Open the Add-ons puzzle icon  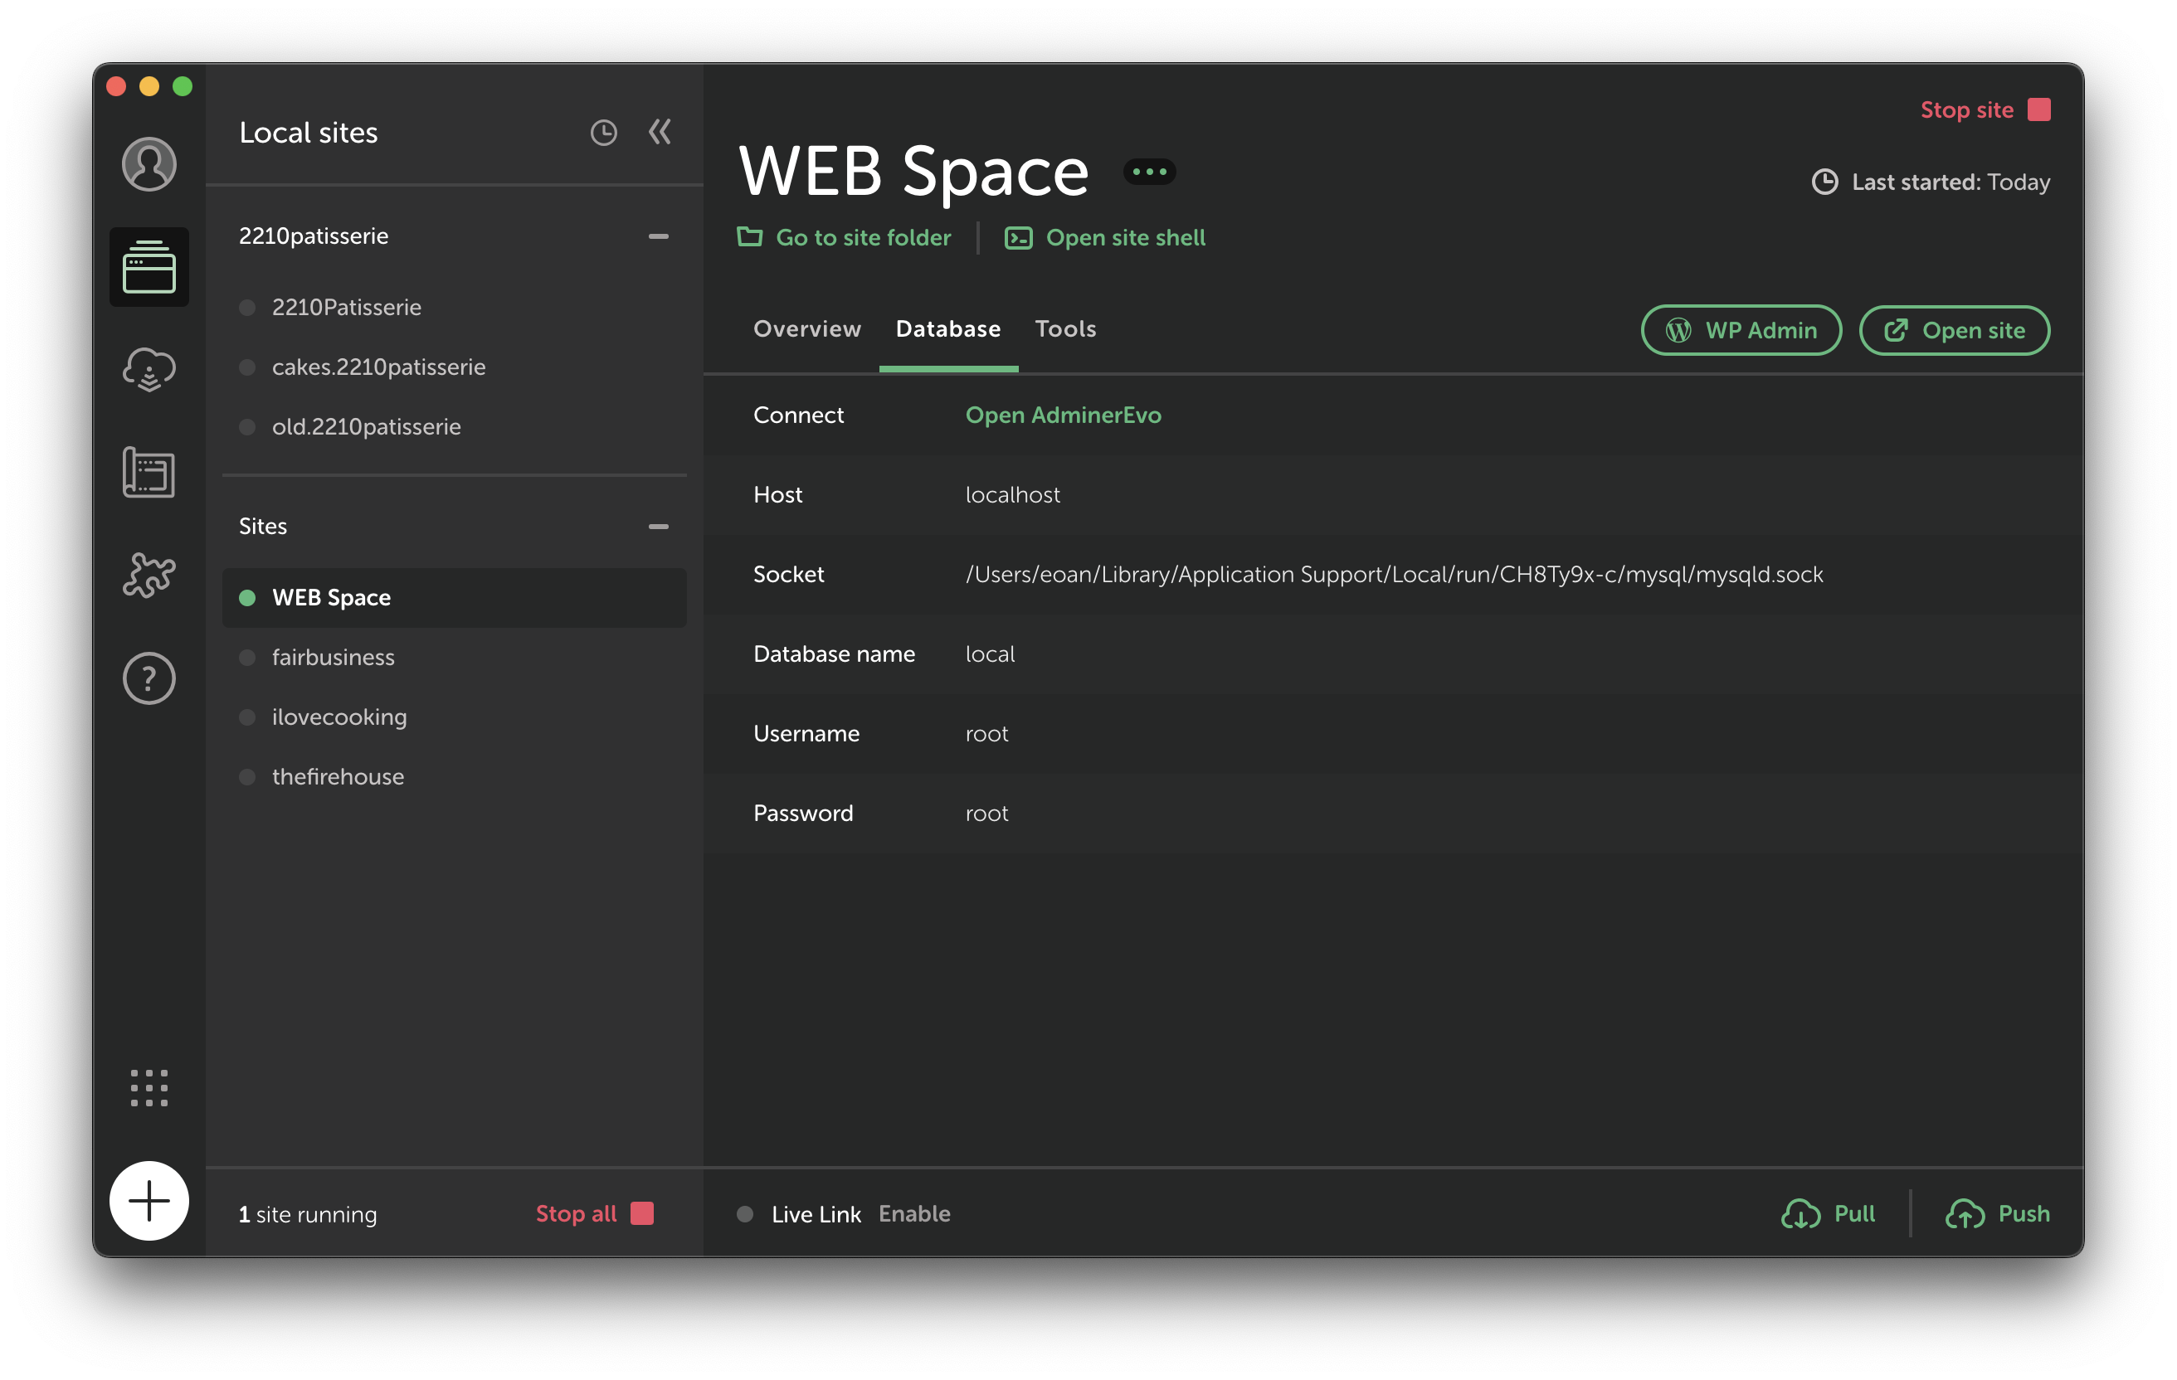click(149, 575)
